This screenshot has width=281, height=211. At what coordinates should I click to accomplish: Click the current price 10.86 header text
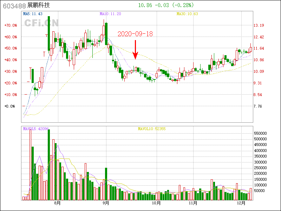click(145, 5)
